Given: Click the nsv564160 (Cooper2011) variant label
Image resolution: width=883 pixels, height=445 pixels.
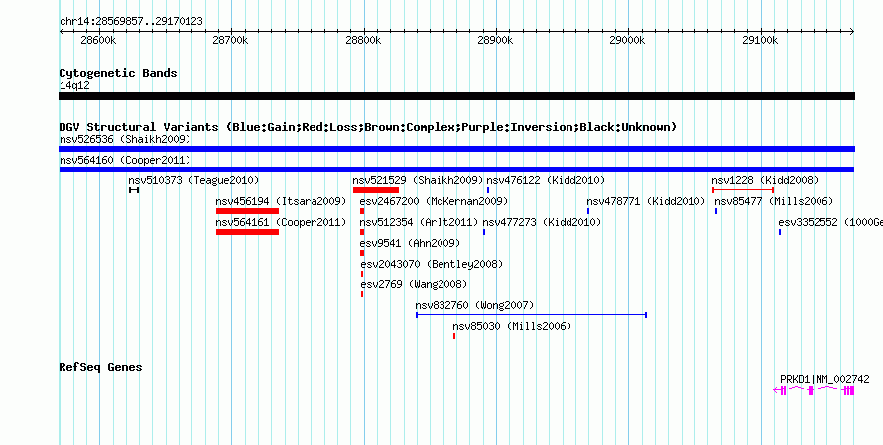Looking at the screenshot, I should (x=125, y=161).
